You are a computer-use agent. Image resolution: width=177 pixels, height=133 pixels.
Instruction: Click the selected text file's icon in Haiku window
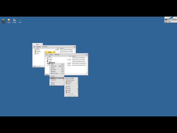click(48, 63)
